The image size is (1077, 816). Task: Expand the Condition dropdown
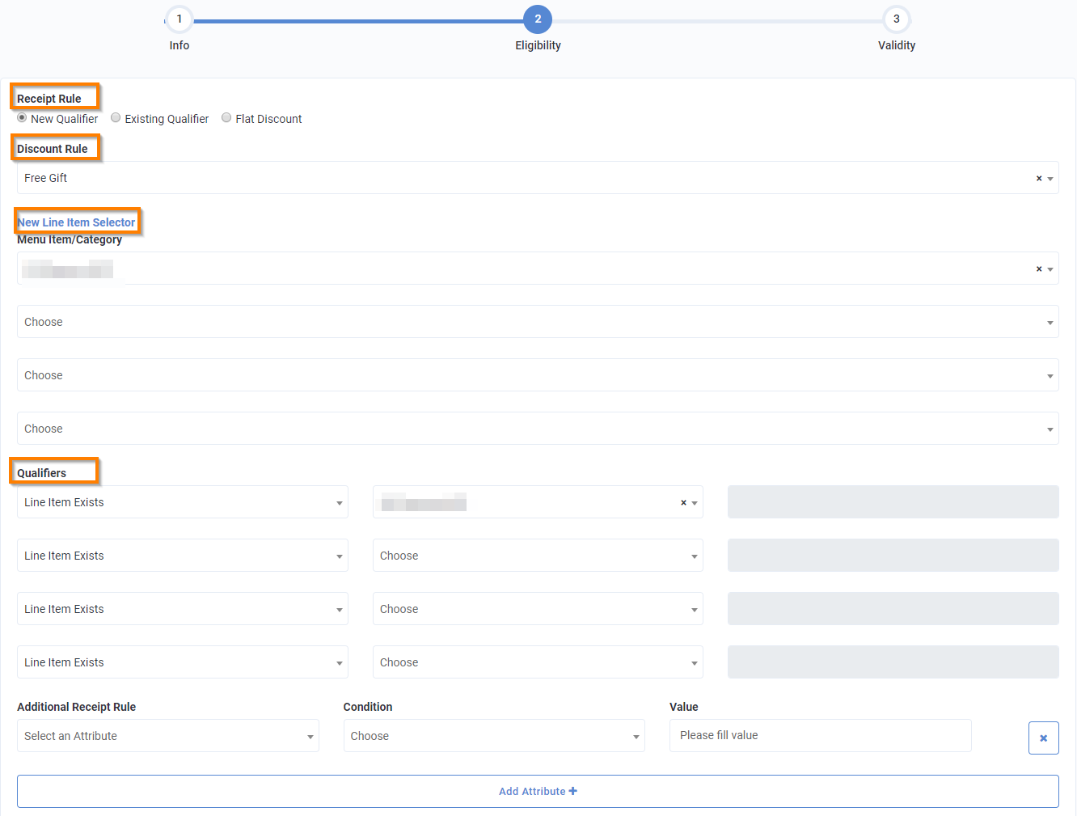click(493, 736)
